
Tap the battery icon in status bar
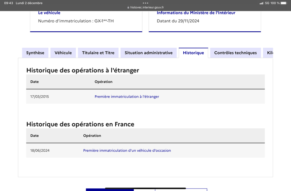pyautogui.click(x=284, y=3)
